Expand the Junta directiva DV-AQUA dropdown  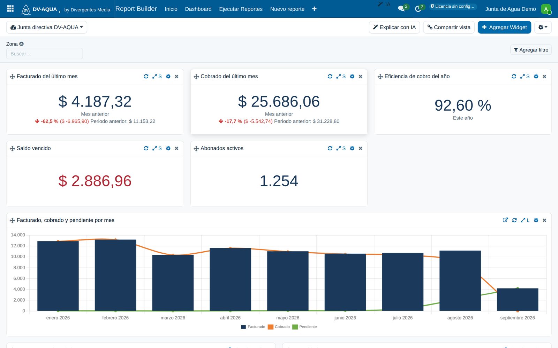point(47,27)
